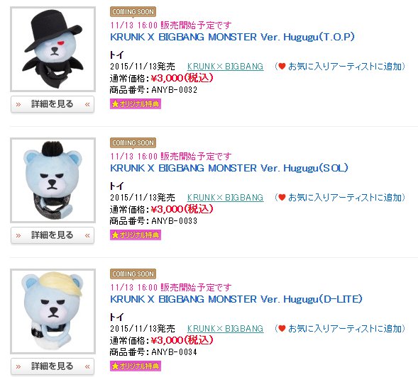Click COMING SOON badge above D-LITE item
This screenshot has width=418, height=377.
pyautogui.click(x=133, y=274)
